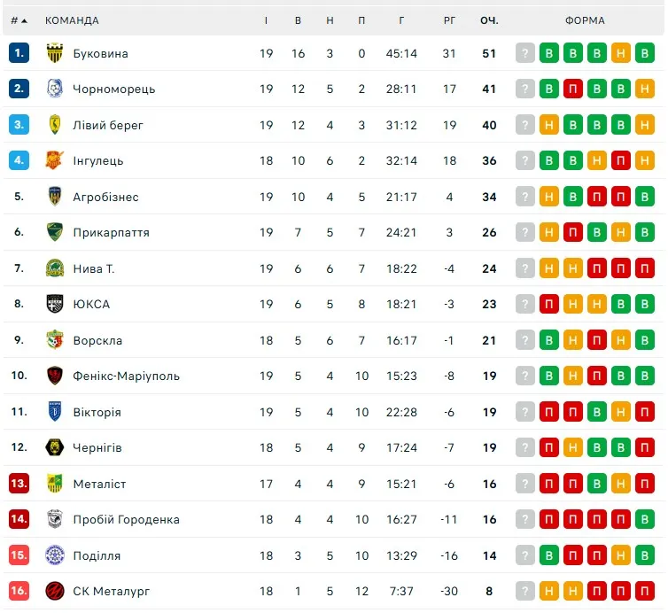Click the СК Металург club crest
Viewport: 668px width, 613px height.
[x=55, y=591]
